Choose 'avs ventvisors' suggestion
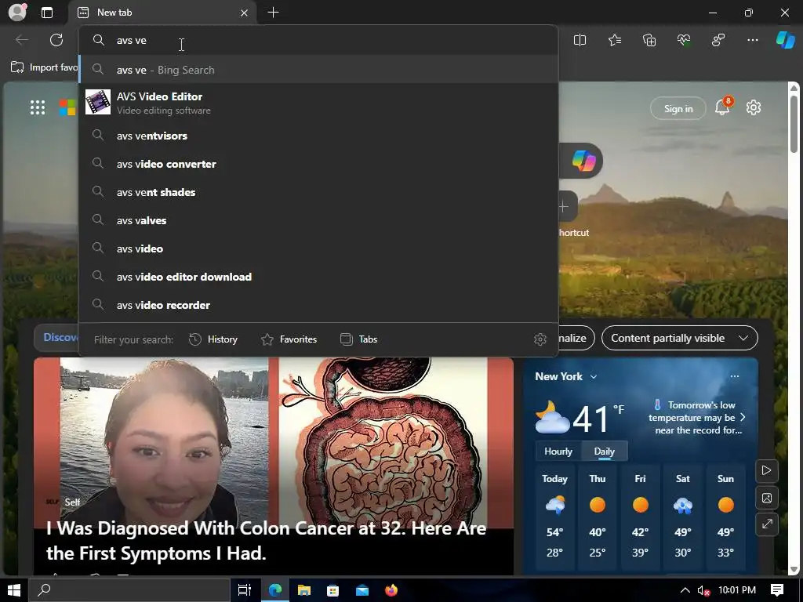Screen dimensions: 803x602 [318, 136]
